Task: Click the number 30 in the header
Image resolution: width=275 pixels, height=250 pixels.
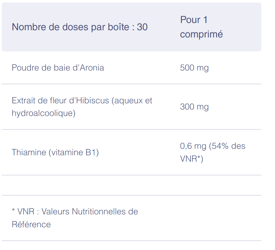Action: coord(142,27)
